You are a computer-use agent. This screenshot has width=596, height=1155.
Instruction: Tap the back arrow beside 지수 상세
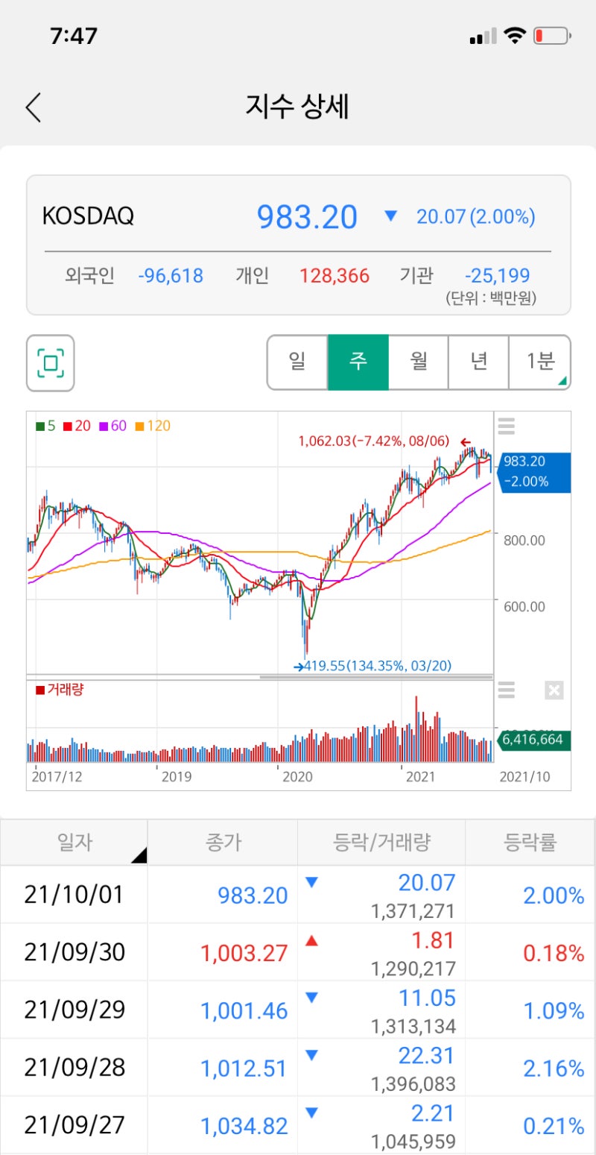[x=33, y=107]
